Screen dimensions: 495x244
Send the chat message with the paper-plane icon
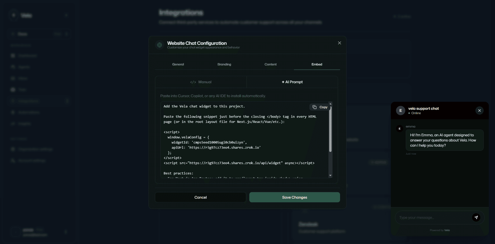tap(476, 217)
